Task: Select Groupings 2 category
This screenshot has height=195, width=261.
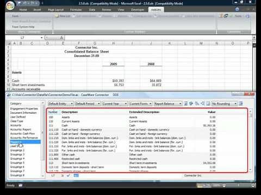Action: (x=17, y=150)
